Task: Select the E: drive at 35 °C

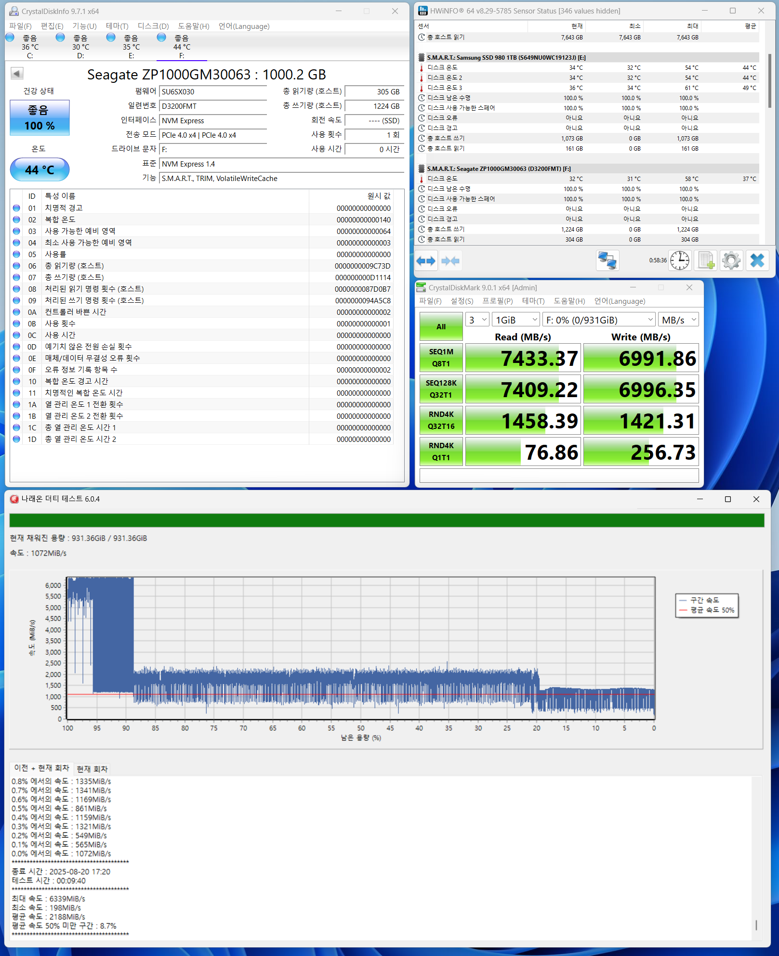Action: click(x=131, y=46)
